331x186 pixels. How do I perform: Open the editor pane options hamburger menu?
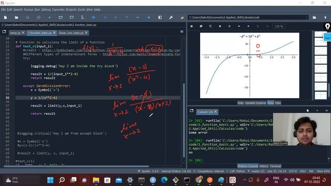pyautogui.click(x=182, y=32)
